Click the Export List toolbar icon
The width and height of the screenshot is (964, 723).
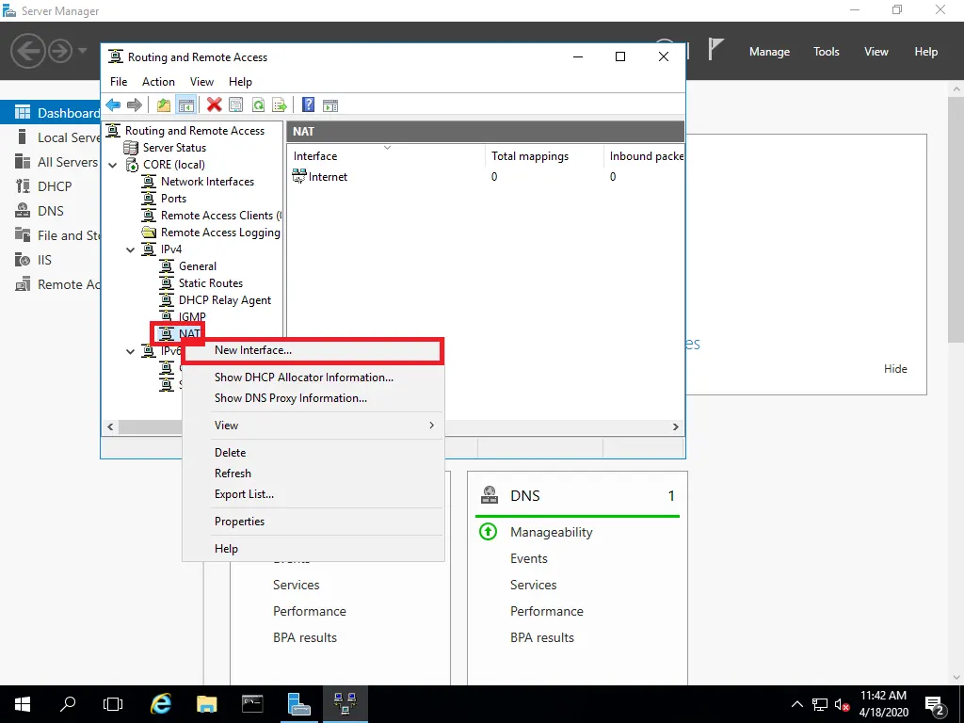pos(280,105)
